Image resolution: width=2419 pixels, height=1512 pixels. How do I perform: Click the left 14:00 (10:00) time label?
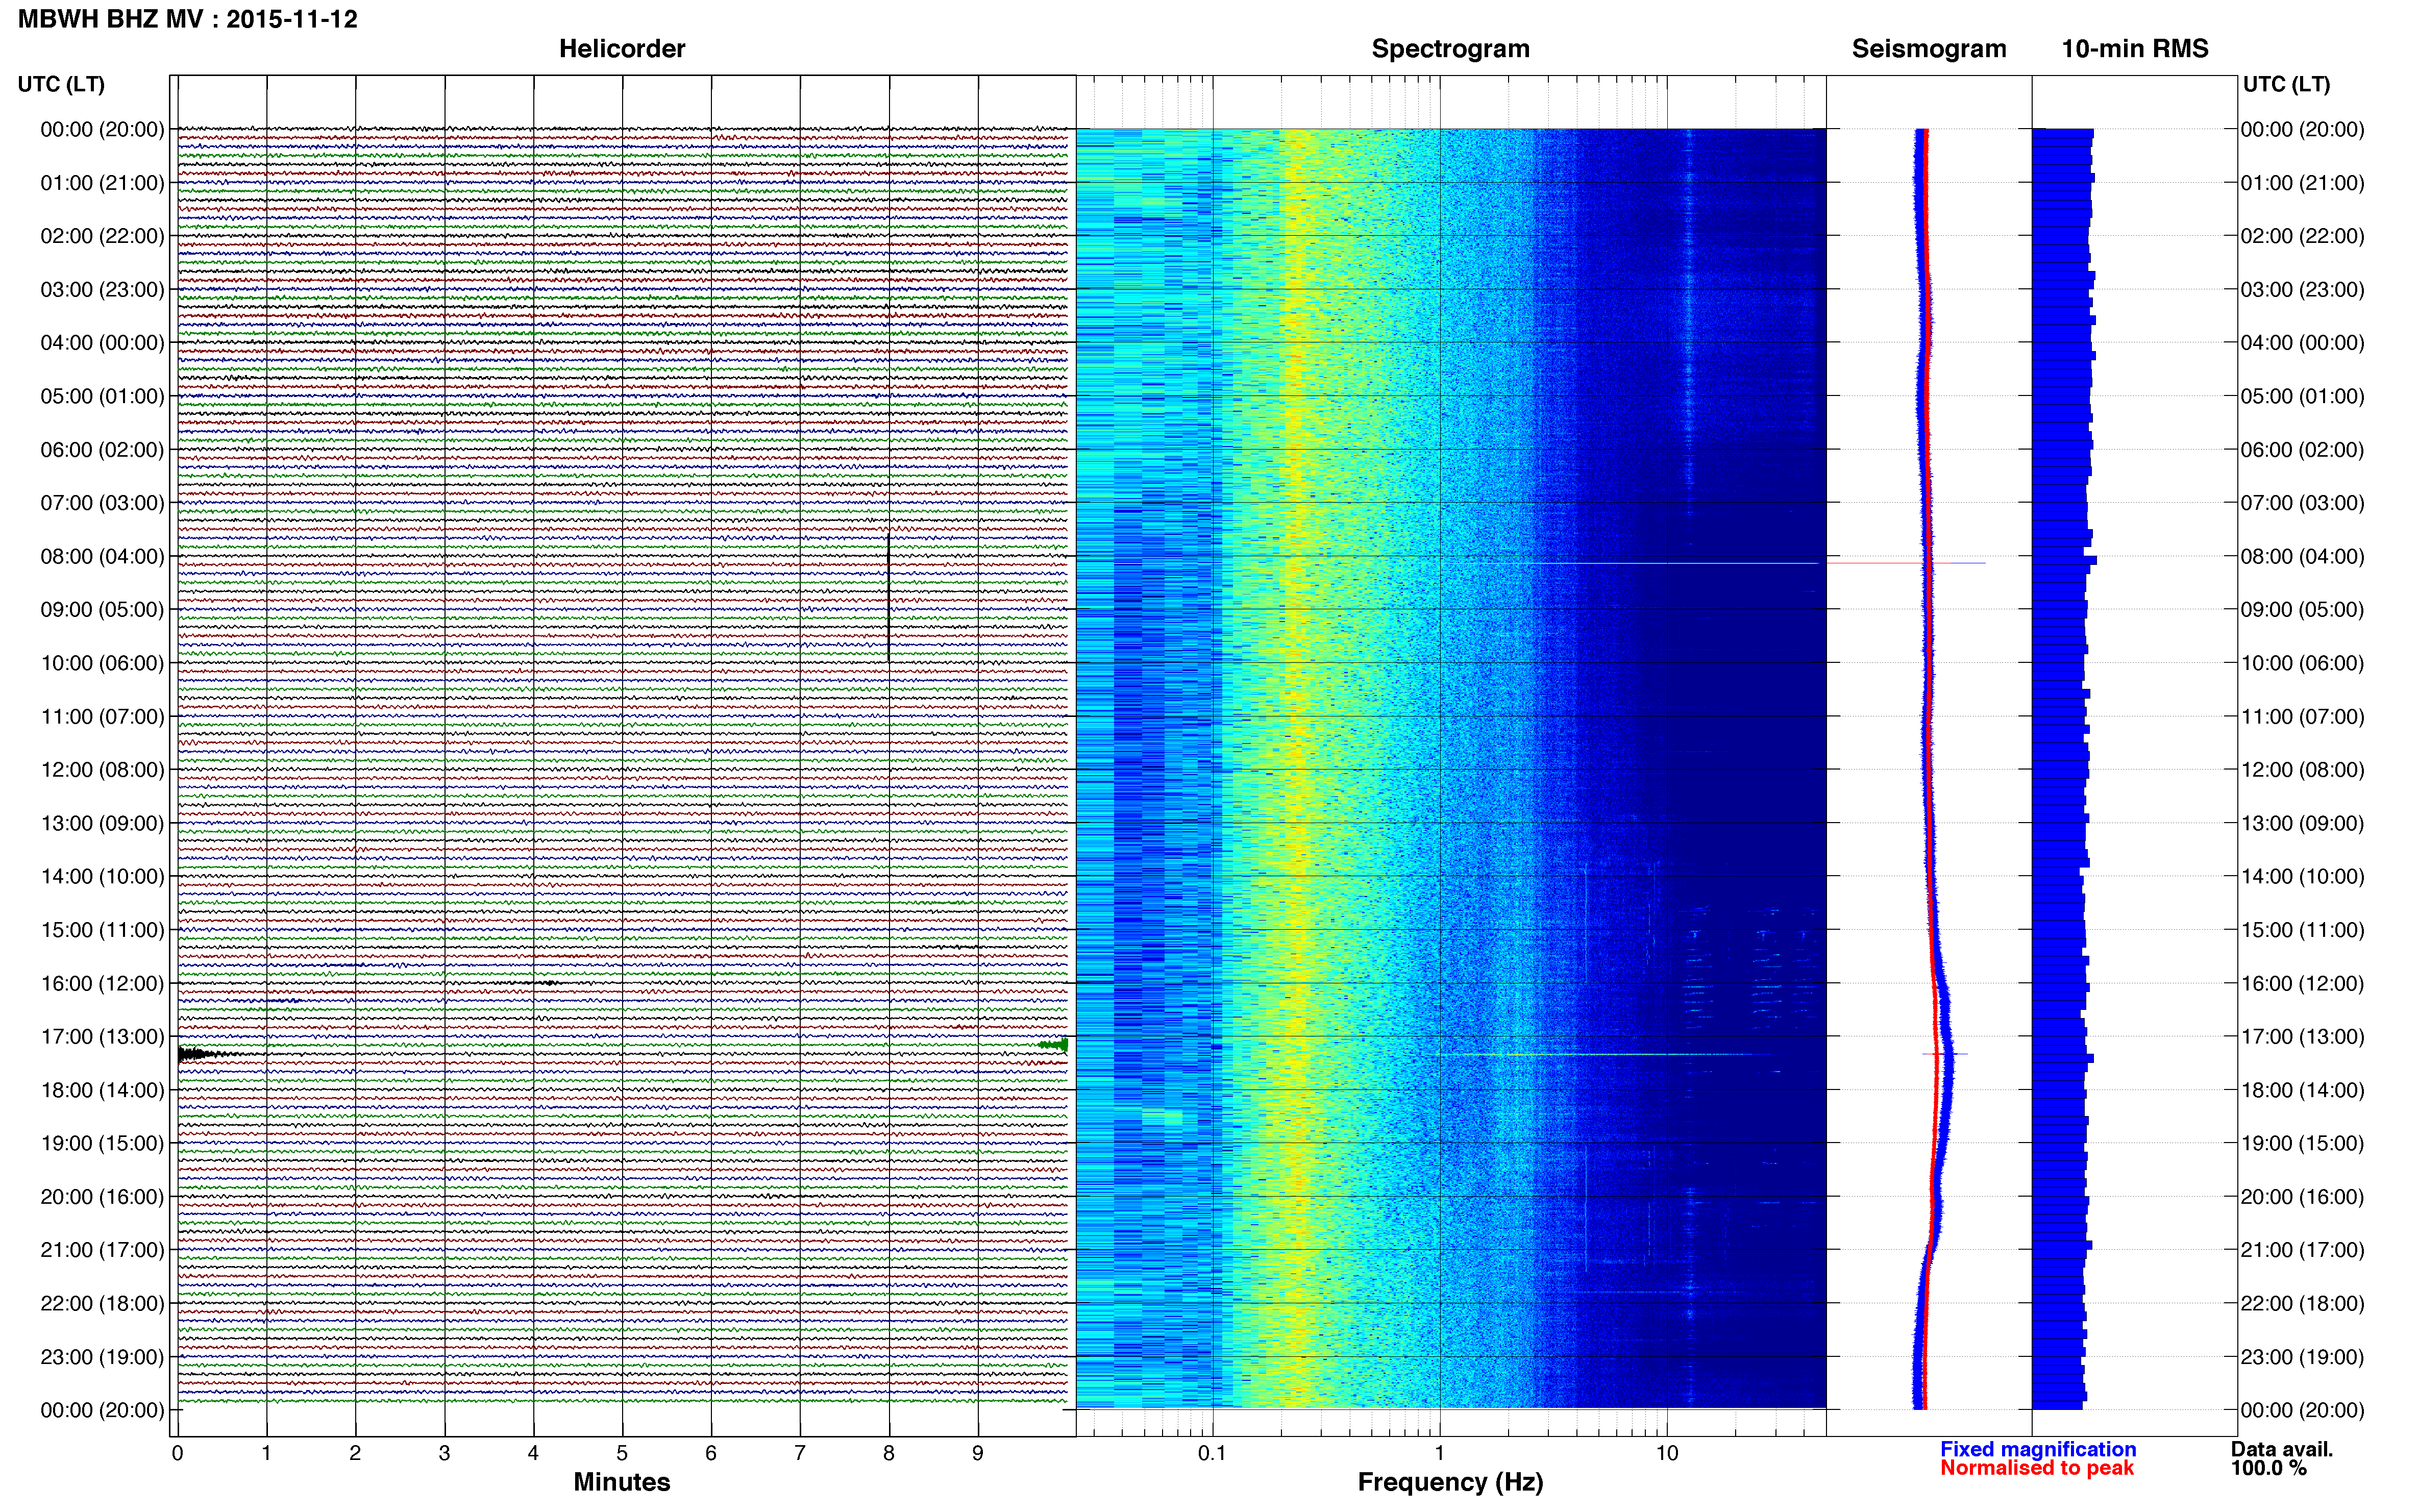[x=102, y=876]
